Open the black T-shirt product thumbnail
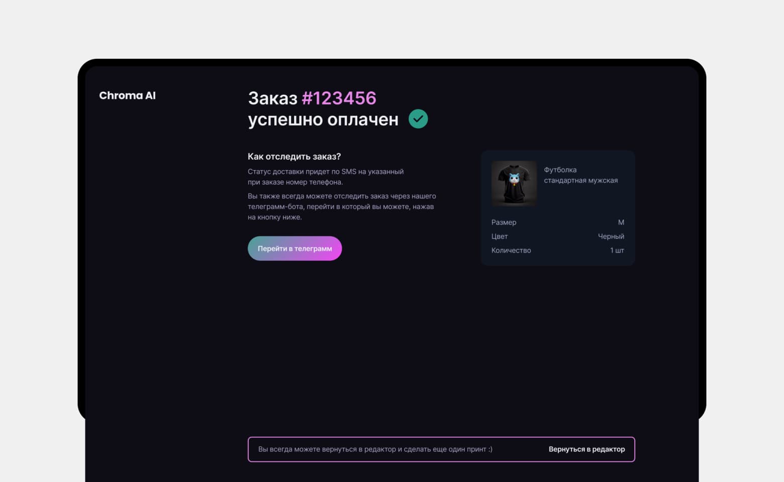The width and height of the screenshot is (784, 482). (514, 183)
